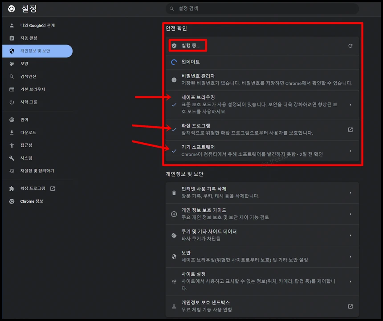Expand the arrow on the 쿠키 row
This screenshot has height=321, width=383.
(350, 235)
